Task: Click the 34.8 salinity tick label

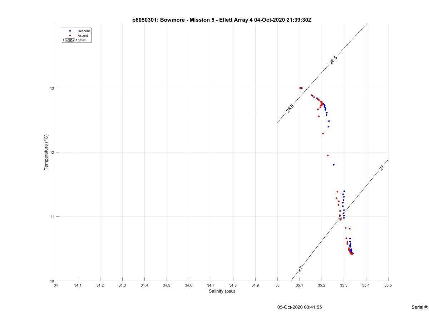Action: click(233, 285)
